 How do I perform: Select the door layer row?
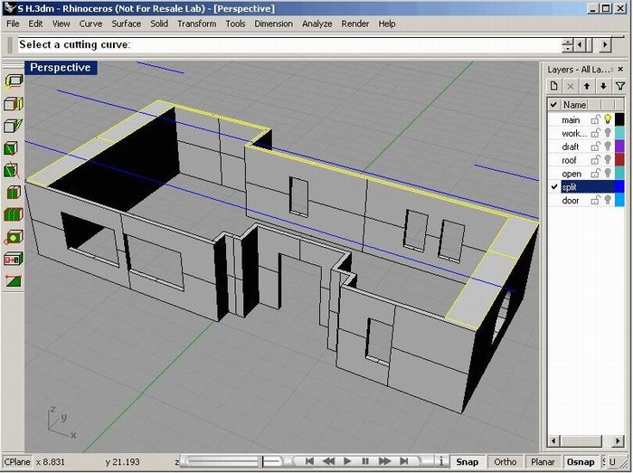tap(571, 201)
